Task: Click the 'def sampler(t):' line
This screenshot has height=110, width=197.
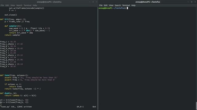Action: 13,26
